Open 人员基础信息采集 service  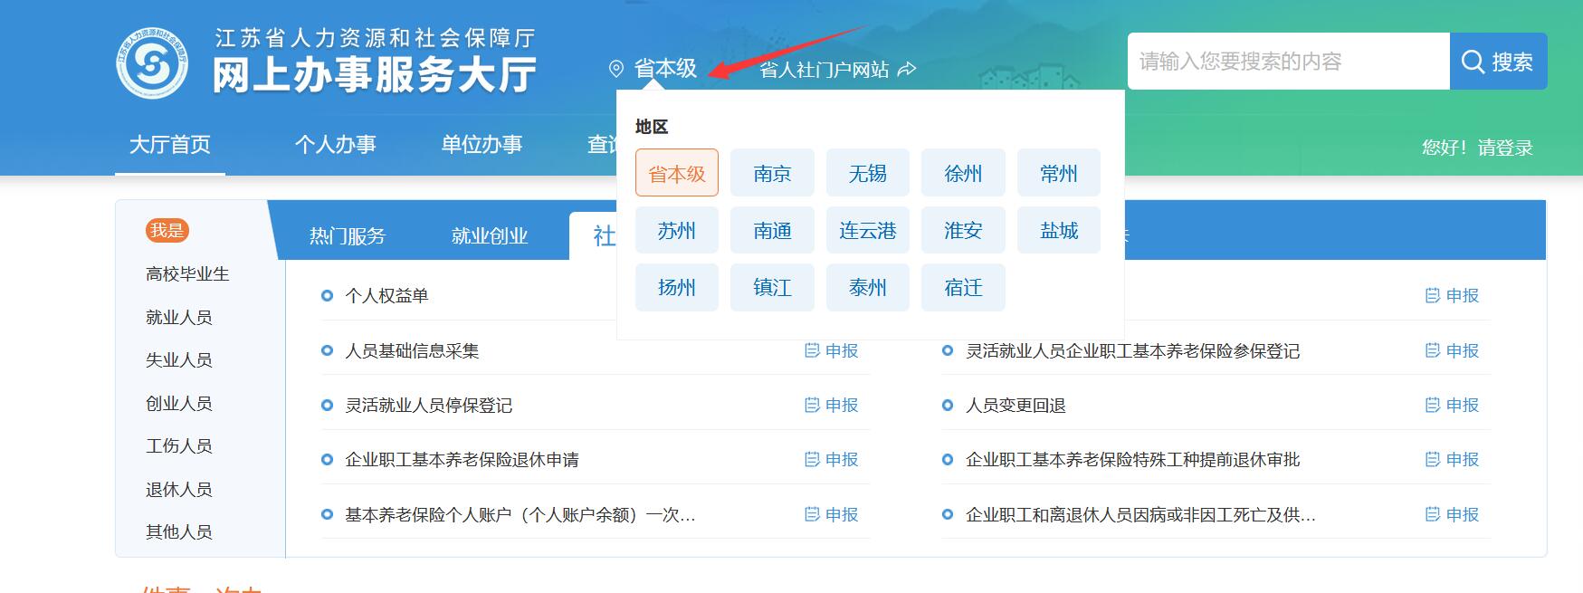pos(412,350)
